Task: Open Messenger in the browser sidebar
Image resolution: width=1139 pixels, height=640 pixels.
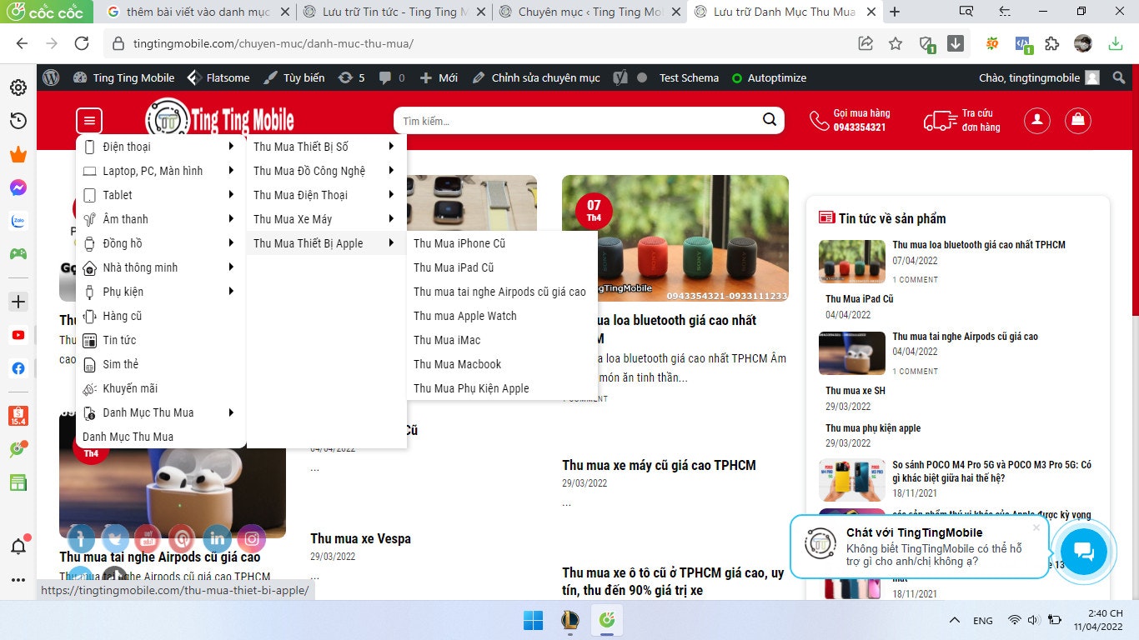Action: pos(18,187)
